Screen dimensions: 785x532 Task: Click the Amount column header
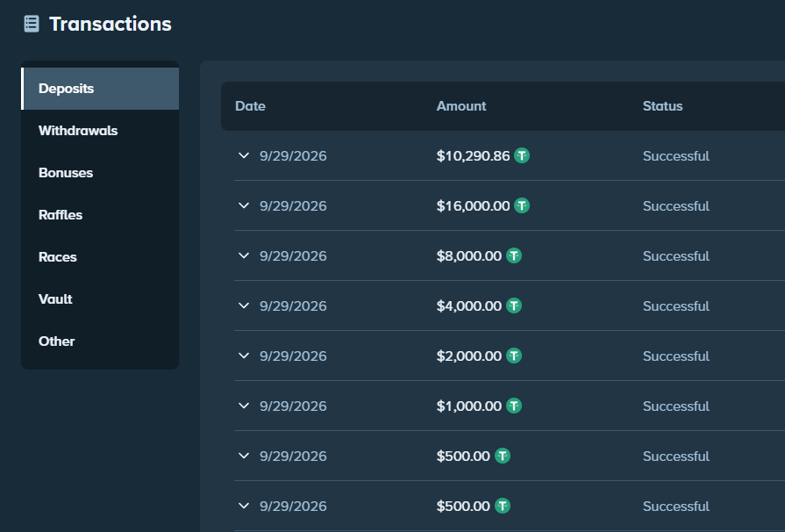[461, 106]
